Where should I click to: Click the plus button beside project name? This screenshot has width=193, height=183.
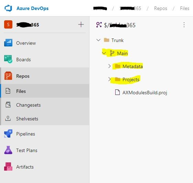pyautogui.click(x=81, y=24)
